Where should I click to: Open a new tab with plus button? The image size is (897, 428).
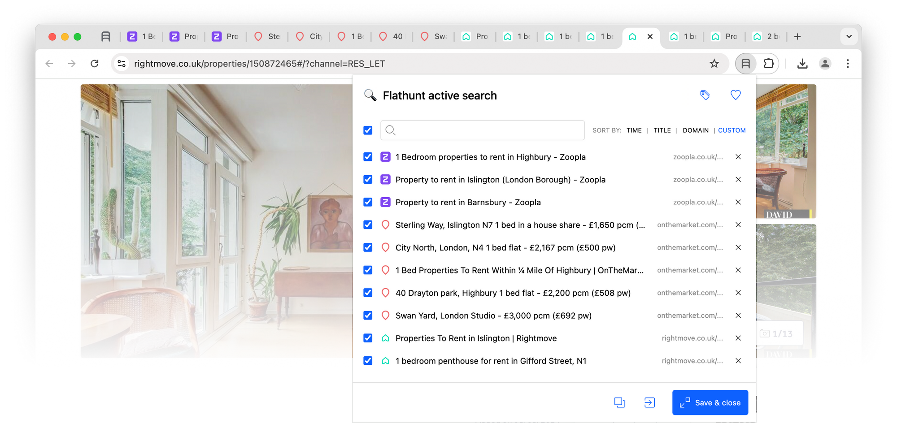point(797,36)
